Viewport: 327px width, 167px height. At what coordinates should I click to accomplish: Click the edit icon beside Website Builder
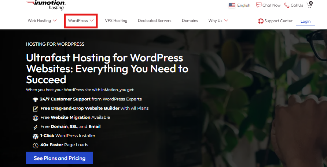point(36,109)
